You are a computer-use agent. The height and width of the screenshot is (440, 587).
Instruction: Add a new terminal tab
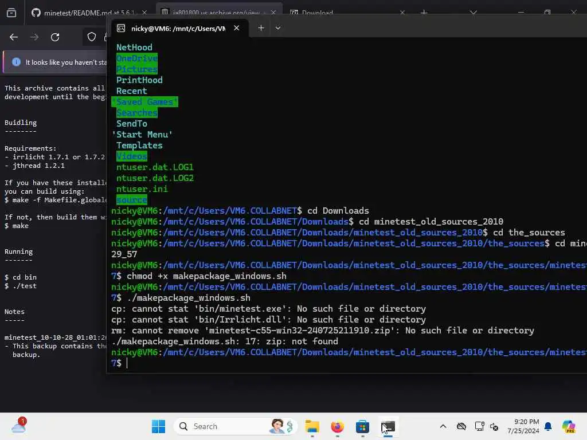pos(261,28)
